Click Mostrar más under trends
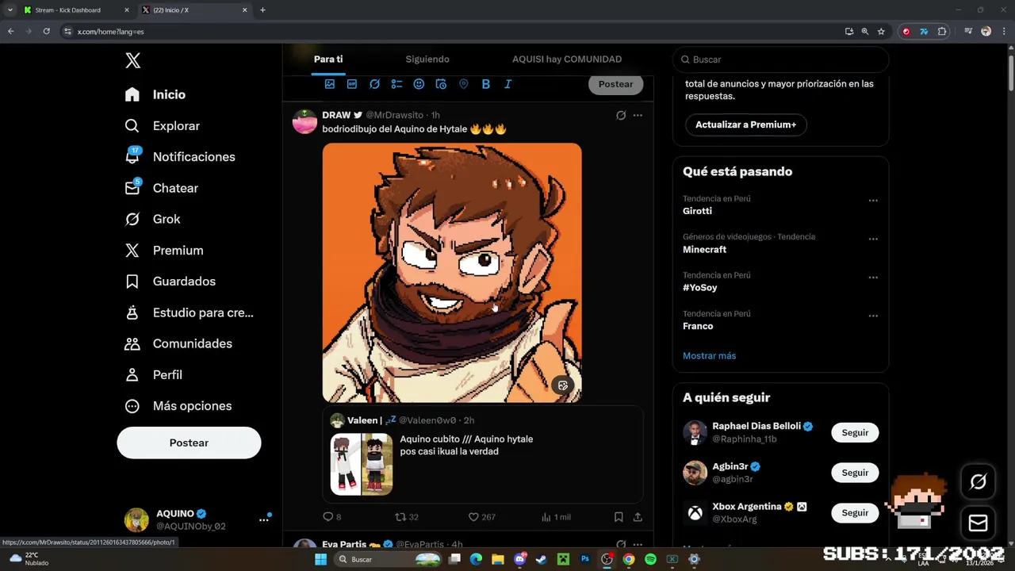1015x571 pixels. [x=709, y=355]
